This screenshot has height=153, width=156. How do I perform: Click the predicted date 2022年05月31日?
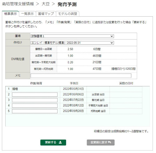(73, 89)
